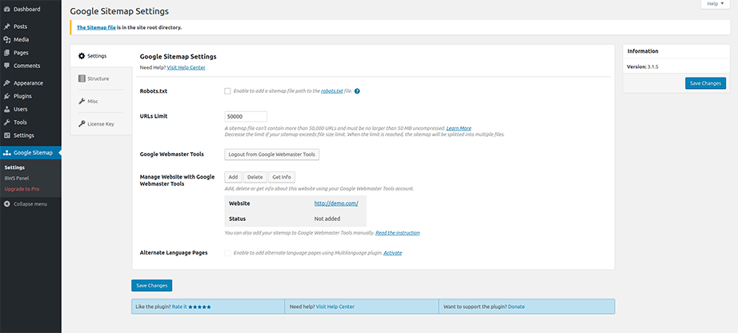Image resolution: width=738 pixels, height=333 pixels.
Task: Open The Sitemap file link
Action: tap(97, 28)
